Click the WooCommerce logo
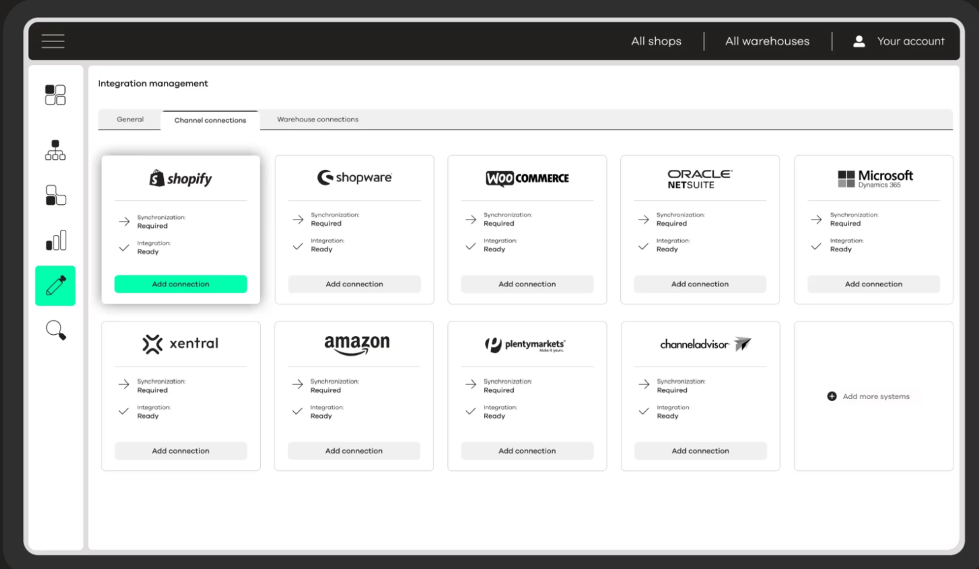 coord(527,178)
